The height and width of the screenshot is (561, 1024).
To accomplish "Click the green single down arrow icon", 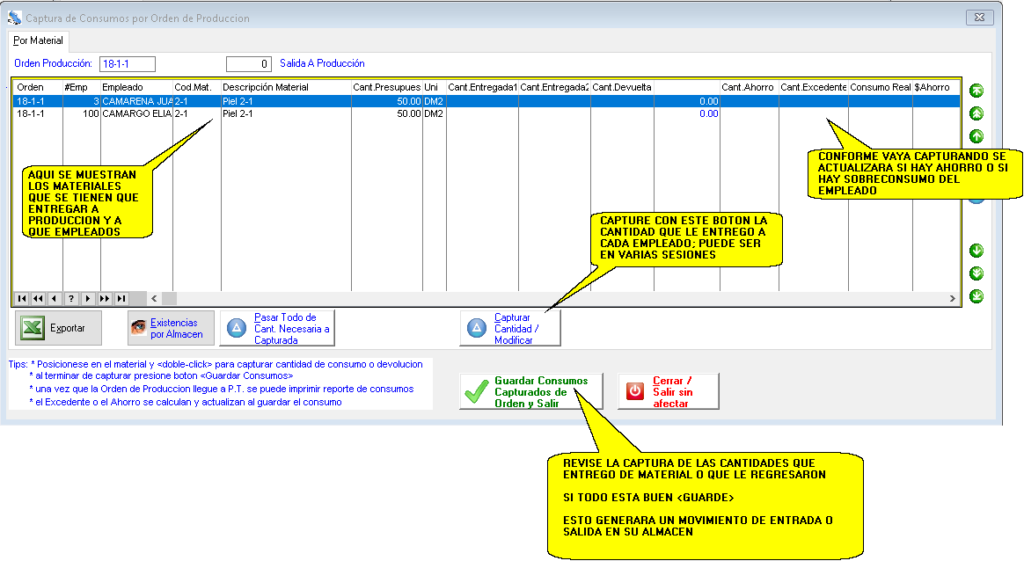I will (976, 251).
